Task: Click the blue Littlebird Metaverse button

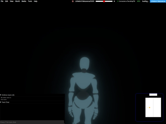Action: click(158, 1)
